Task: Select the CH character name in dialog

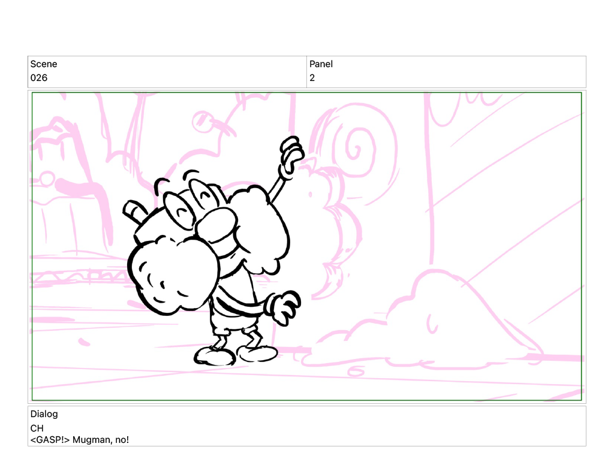Action: 37,428
